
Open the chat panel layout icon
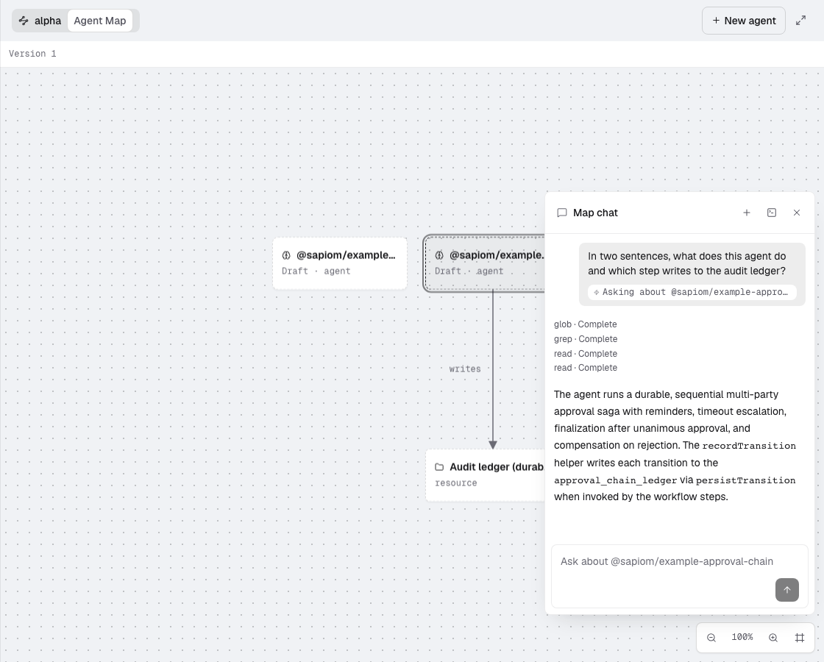click(772, 213)
